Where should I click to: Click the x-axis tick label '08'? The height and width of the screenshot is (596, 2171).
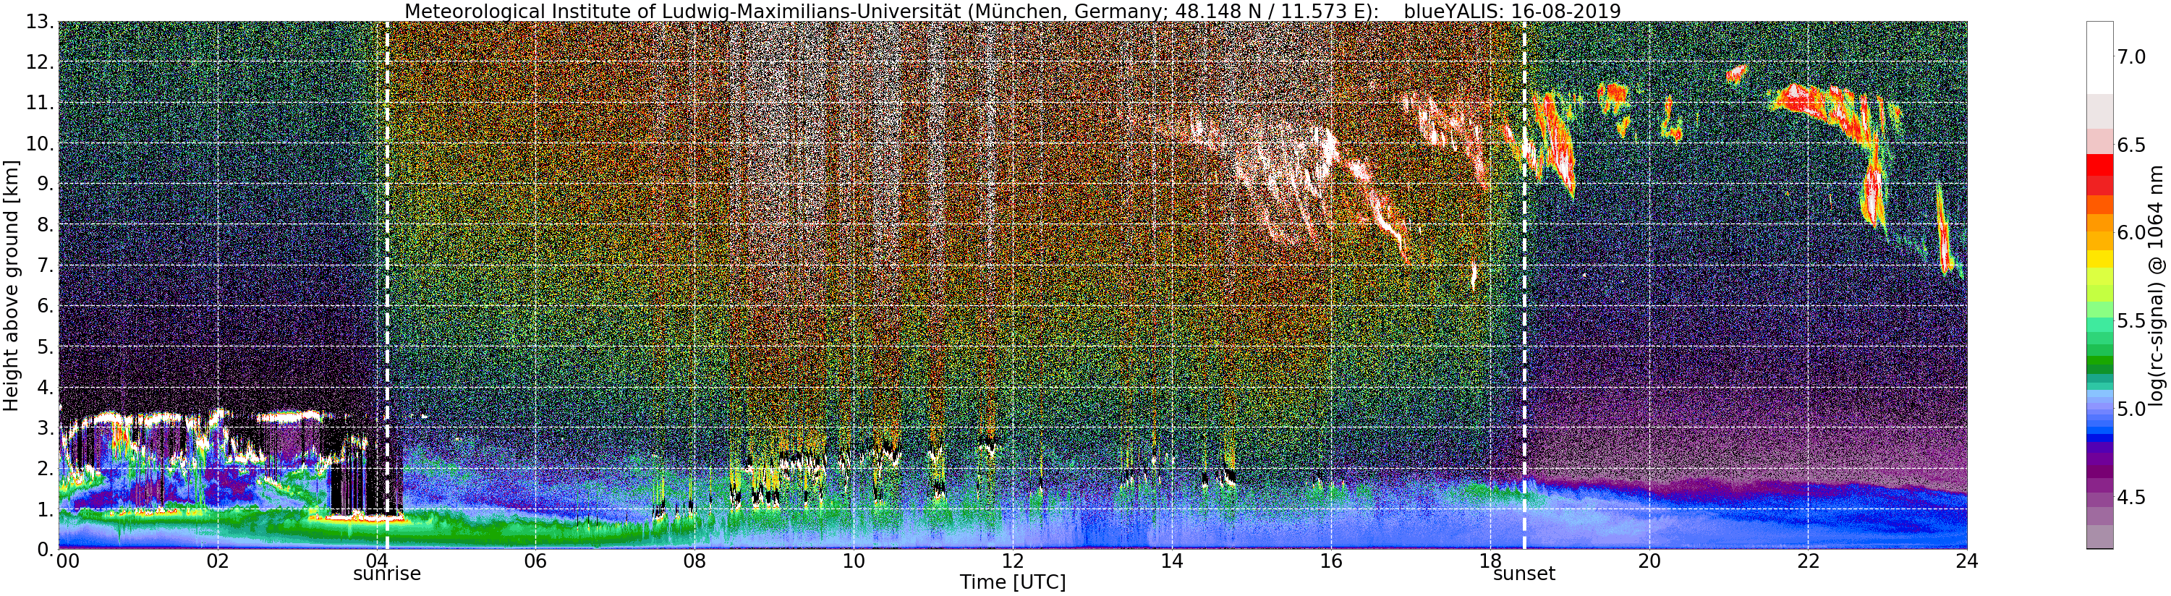[694, 561]
